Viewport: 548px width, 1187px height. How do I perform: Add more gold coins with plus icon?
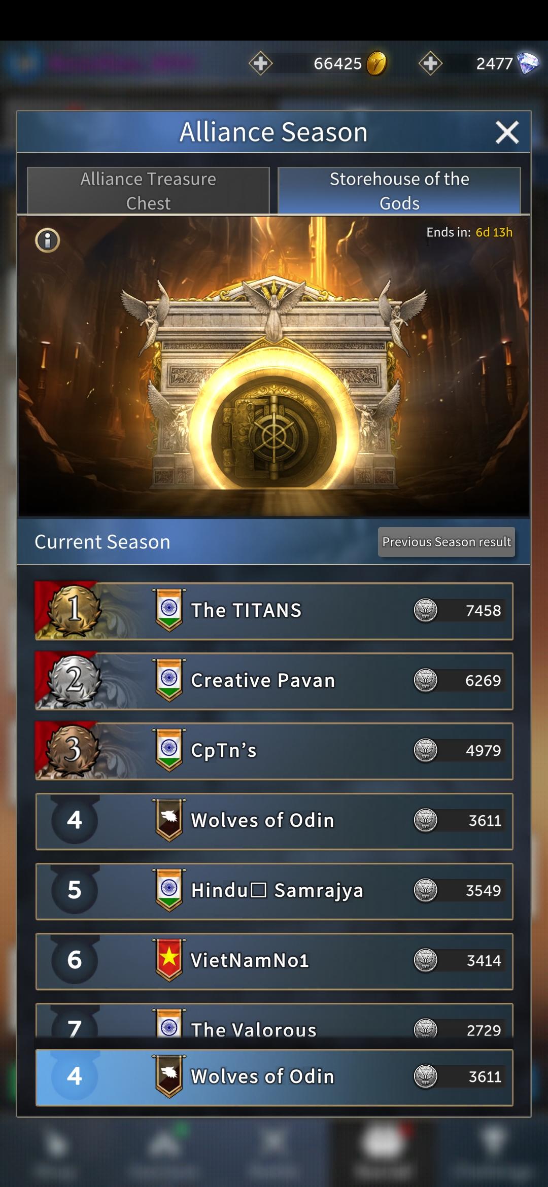(261, 63)
